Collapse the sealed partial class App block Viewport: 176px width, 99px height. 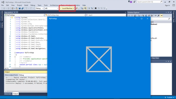[15, 65]
